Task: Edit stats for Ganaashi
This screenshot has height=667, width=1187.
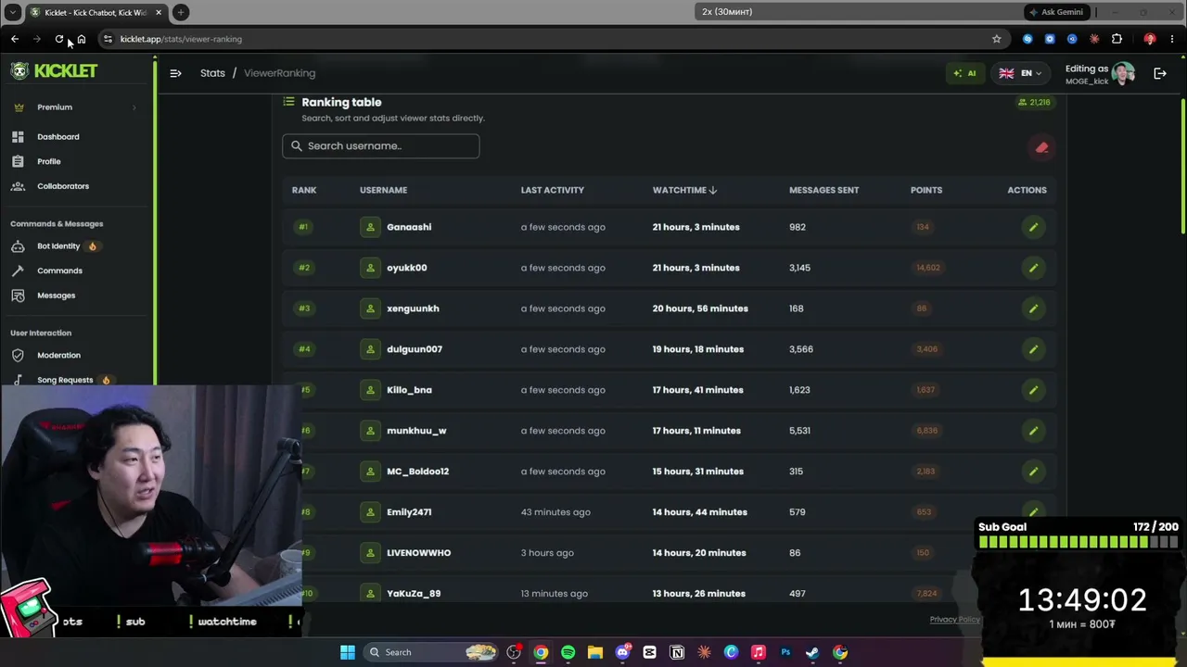Action: point(1033,227)
